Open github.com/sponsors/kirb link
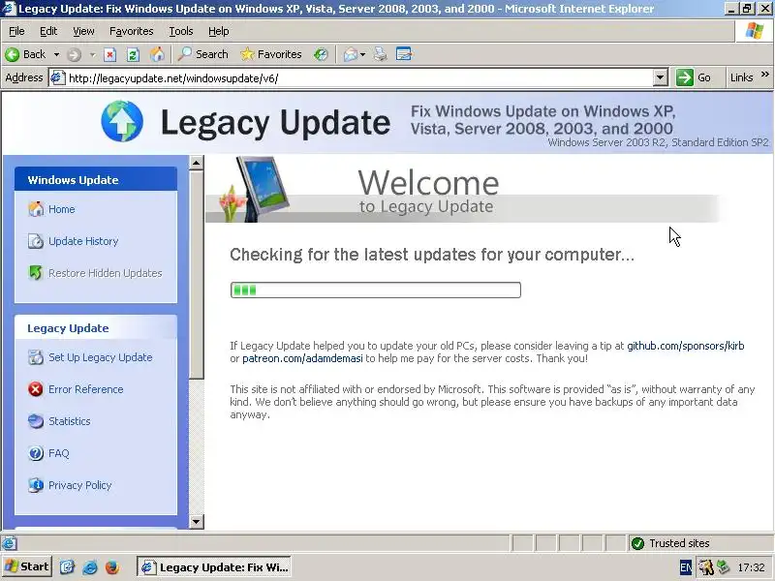The image size is (775, 581). [686, 346]
